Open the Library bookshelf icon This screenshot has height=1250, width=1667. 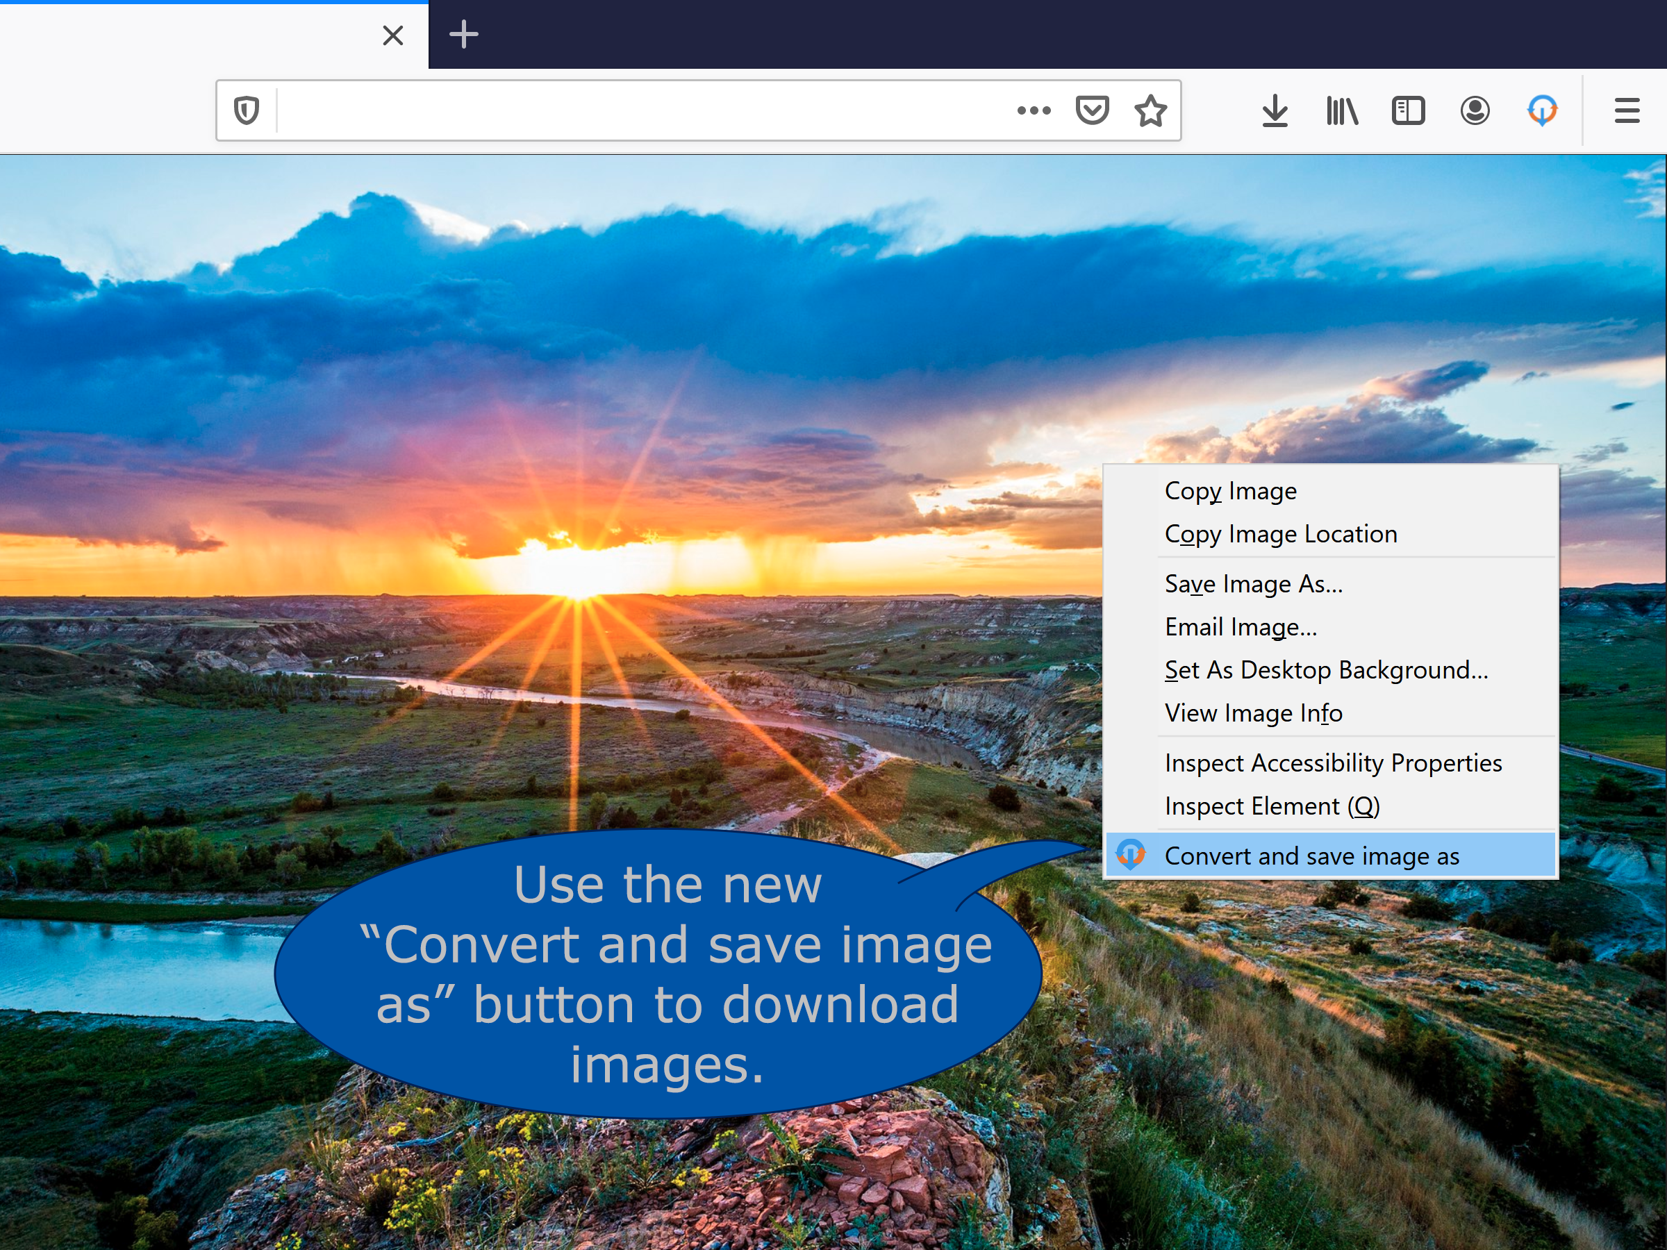pos(1341,110)
